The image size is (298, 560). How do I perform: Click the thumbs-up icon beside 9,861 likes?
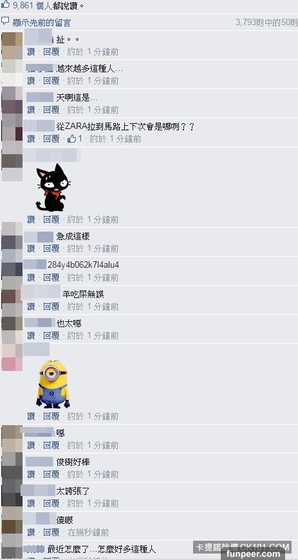click(x=5, y=5)
